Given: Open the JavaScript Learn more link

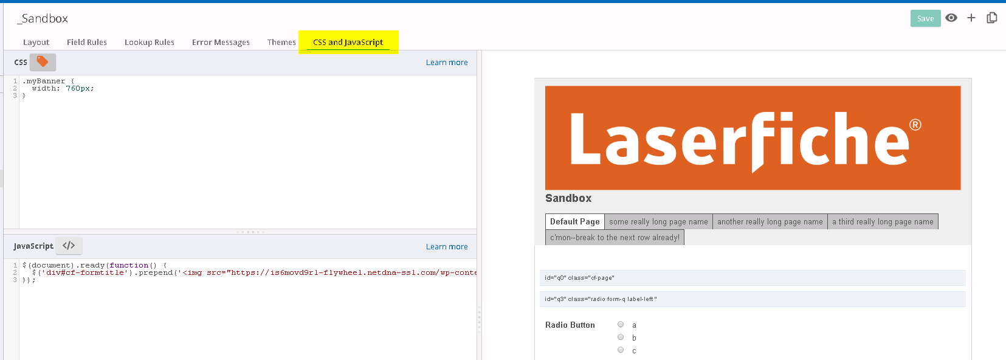Looking at the screenshot, I should pos(447,247).
